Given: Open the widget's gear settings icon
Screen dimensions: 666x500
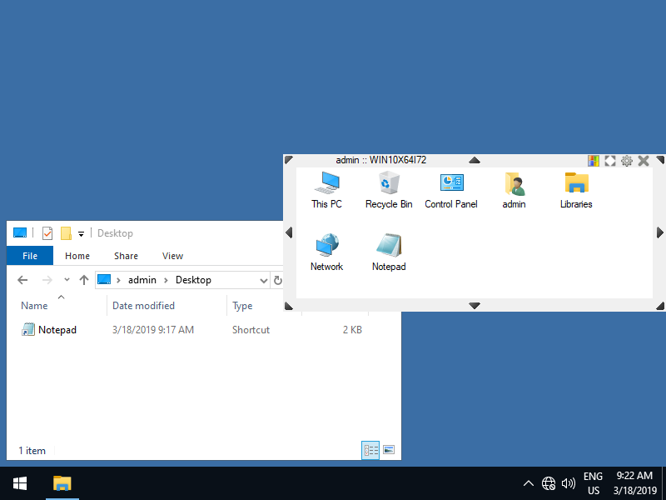Looking at the screenshot, I should (x=627, y=161).
